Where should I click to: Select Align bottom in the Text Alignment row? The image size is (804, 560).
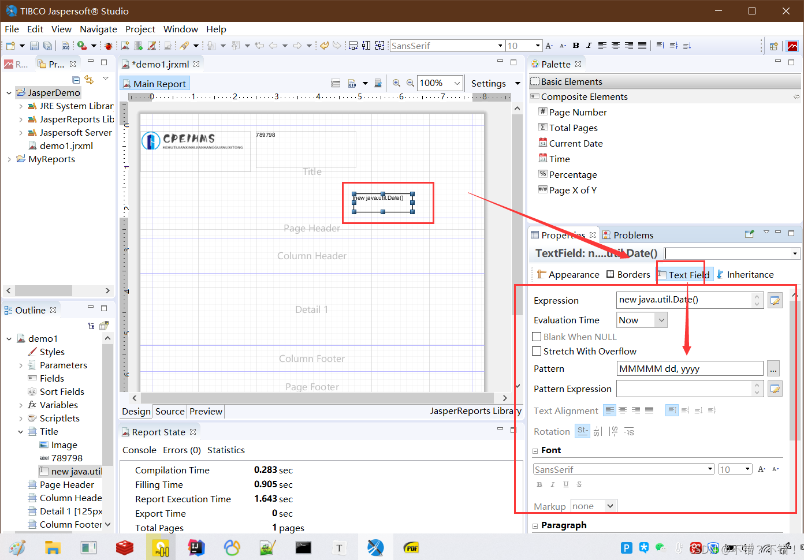[698, 410]
